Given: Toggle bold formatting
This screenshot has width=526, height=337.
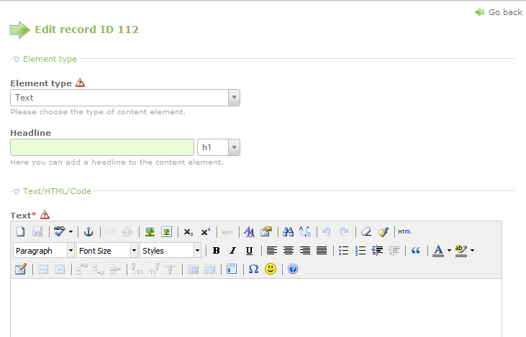Looking at the screenshot, I should tap(216, 251).
